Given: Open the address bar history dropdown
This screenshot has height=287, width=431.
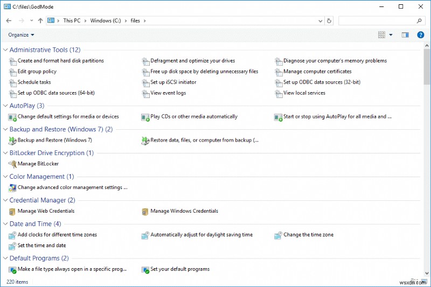Looking at the screenshot, I should (x=320, y=21).
